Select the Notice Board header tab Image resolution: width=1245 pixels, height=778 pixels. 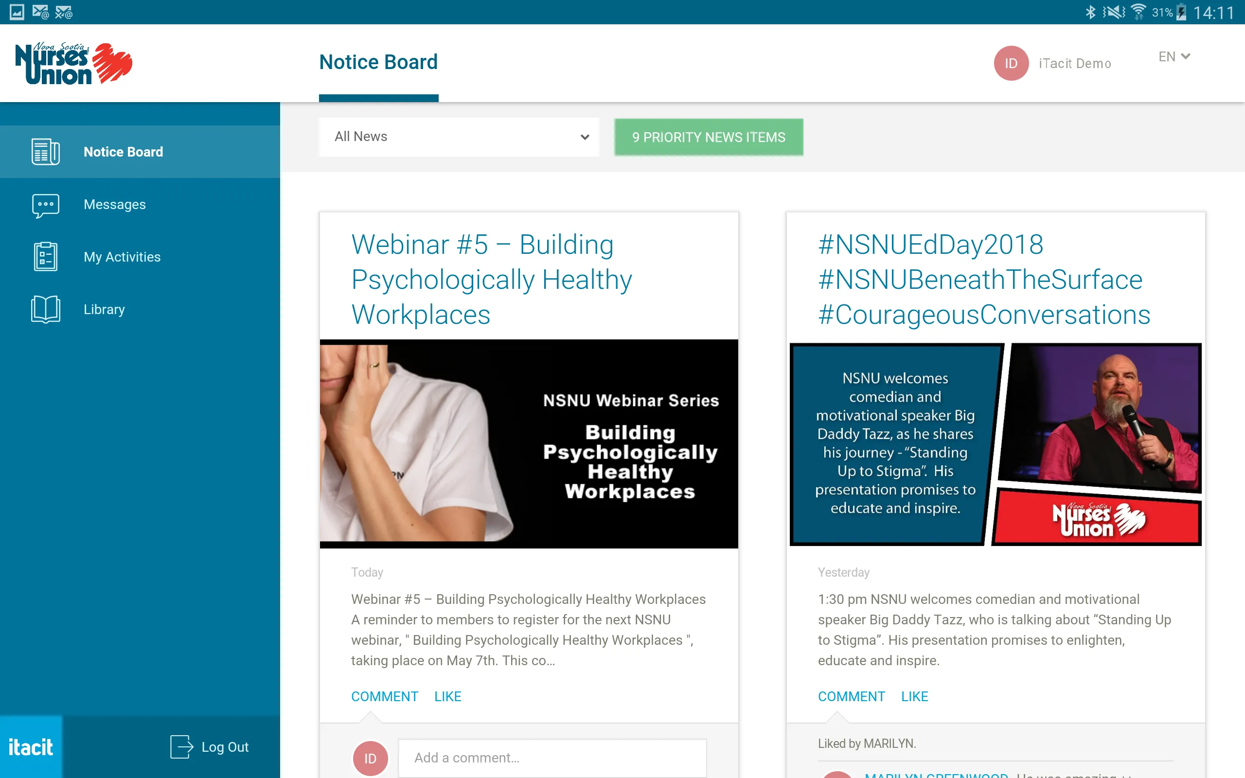coord(378,62)
